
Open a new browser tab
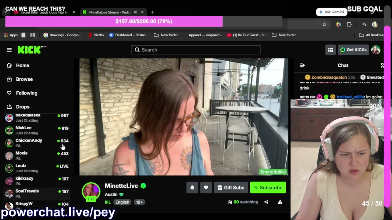153,12
